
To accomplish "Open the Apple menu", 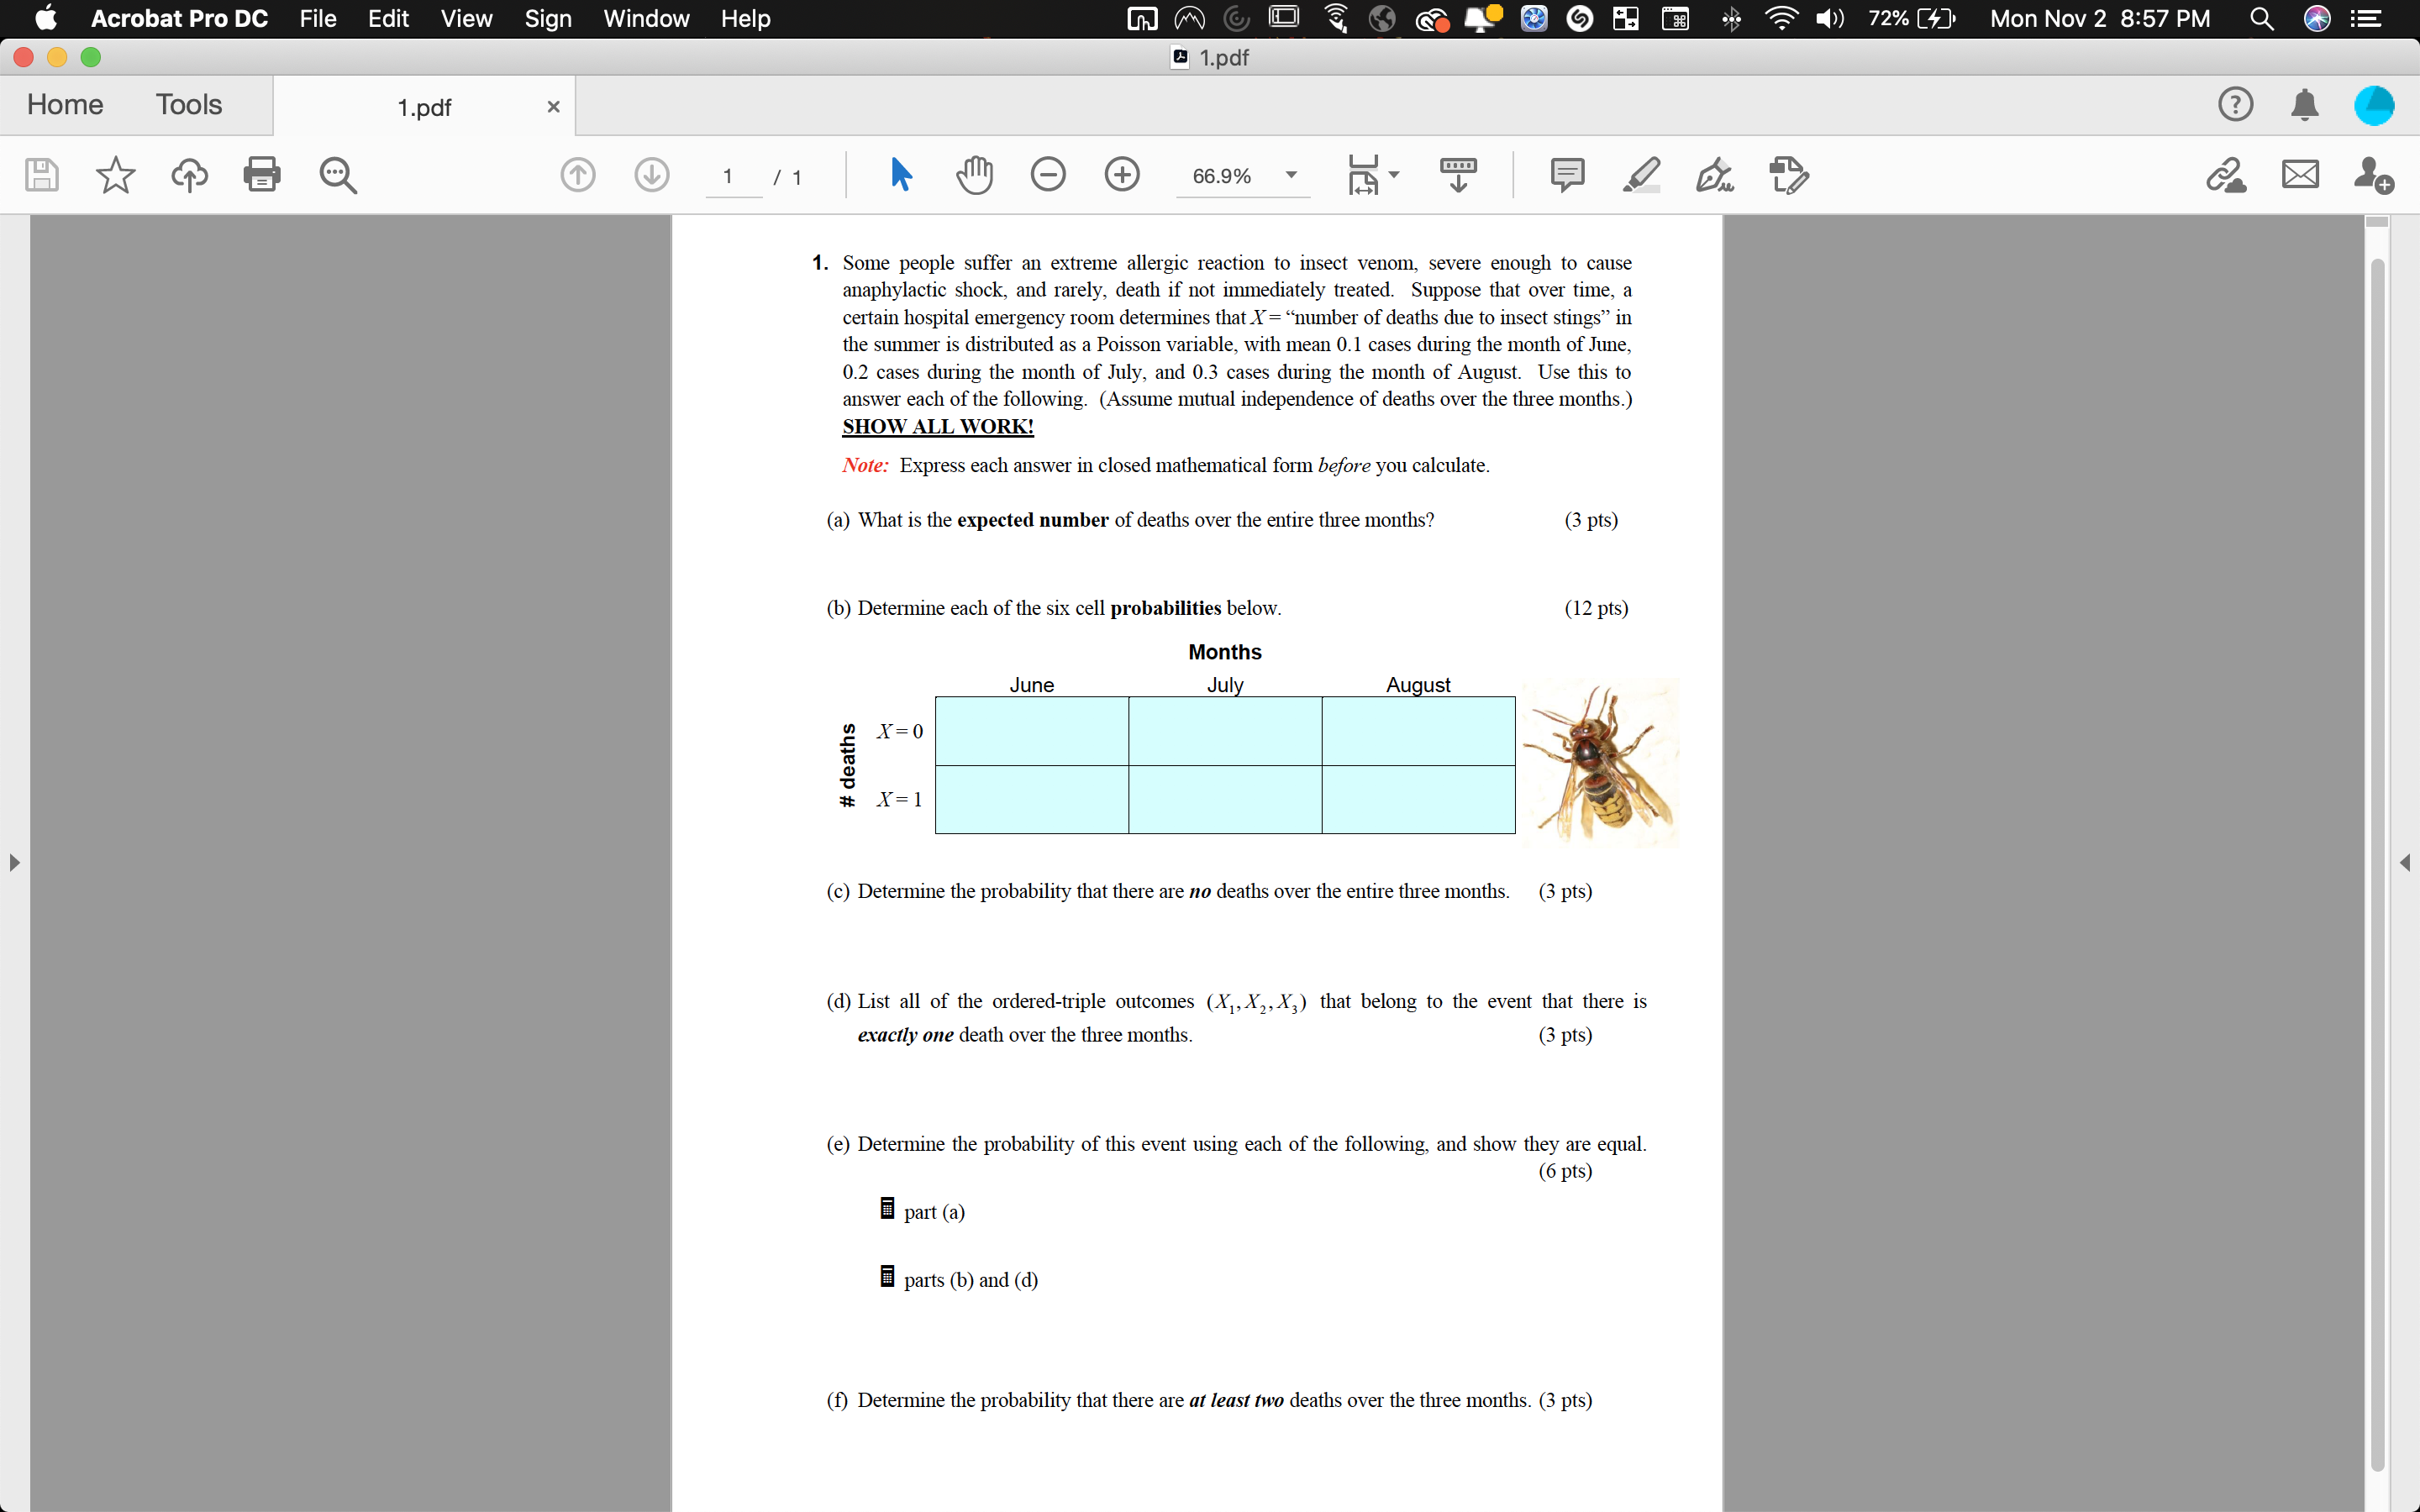I will (45, 18).
